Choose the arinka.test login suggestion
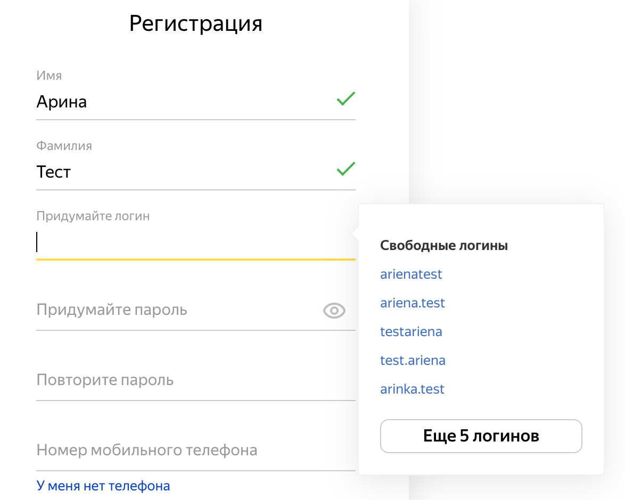Image resolution: width=625 pixels, height=500 pixels. 412,389
